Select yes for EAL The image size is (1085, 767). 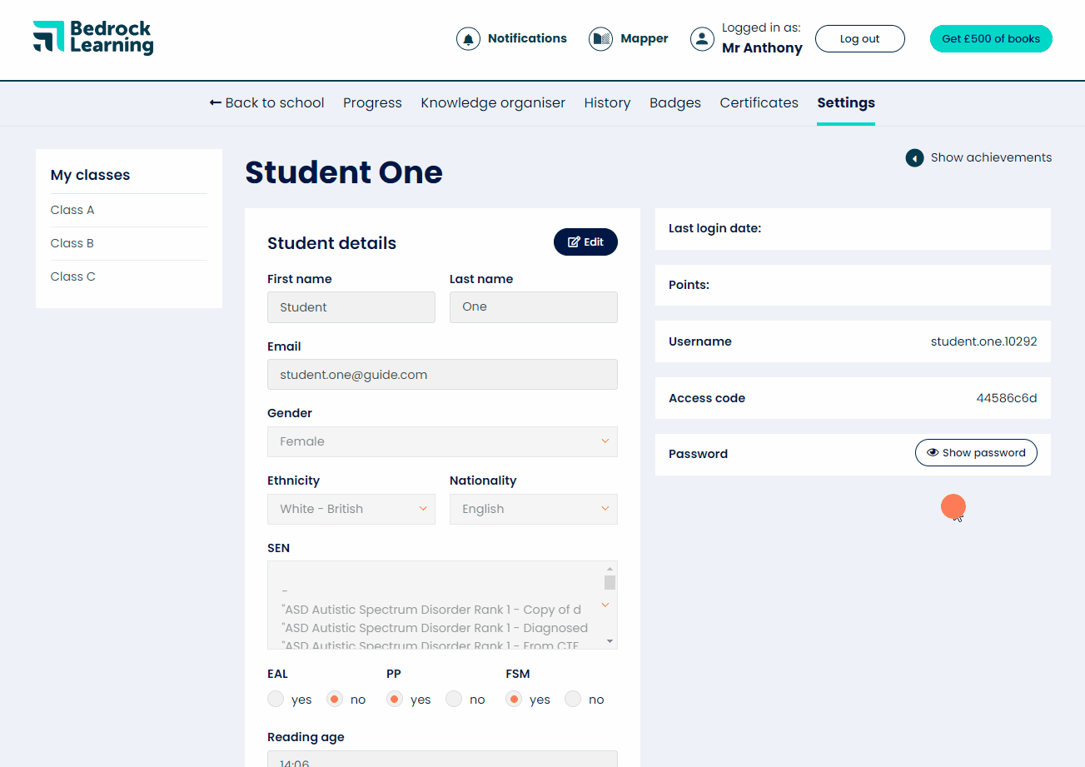[x=275, y=699]
